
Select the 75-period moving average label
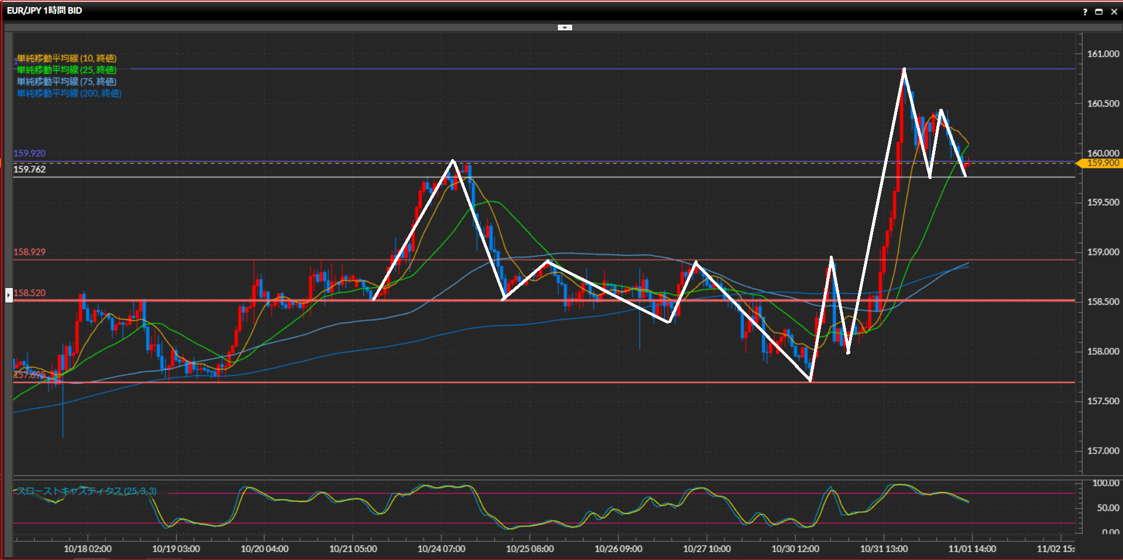click(66, 82)
